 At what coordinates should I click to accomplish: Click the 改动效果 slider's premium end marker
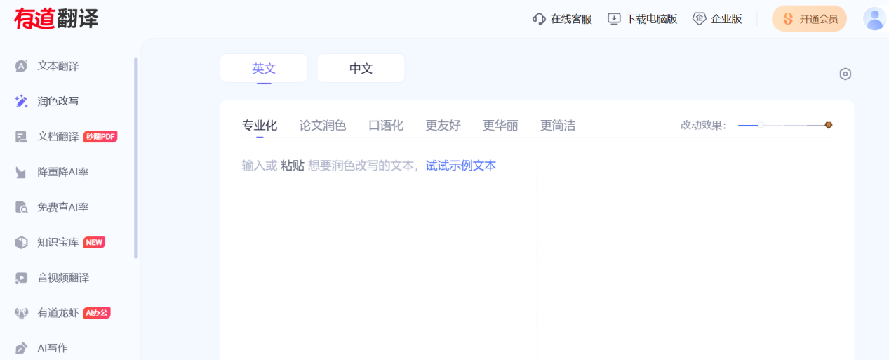point(828,125)
